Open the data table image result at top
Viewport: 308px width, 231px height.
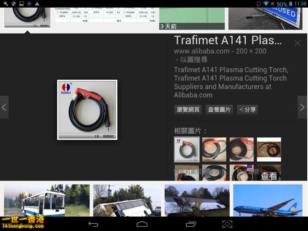105,15
